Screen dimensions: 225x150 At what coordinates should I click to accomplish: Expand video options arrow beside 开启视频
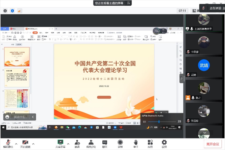click(33, 144)
